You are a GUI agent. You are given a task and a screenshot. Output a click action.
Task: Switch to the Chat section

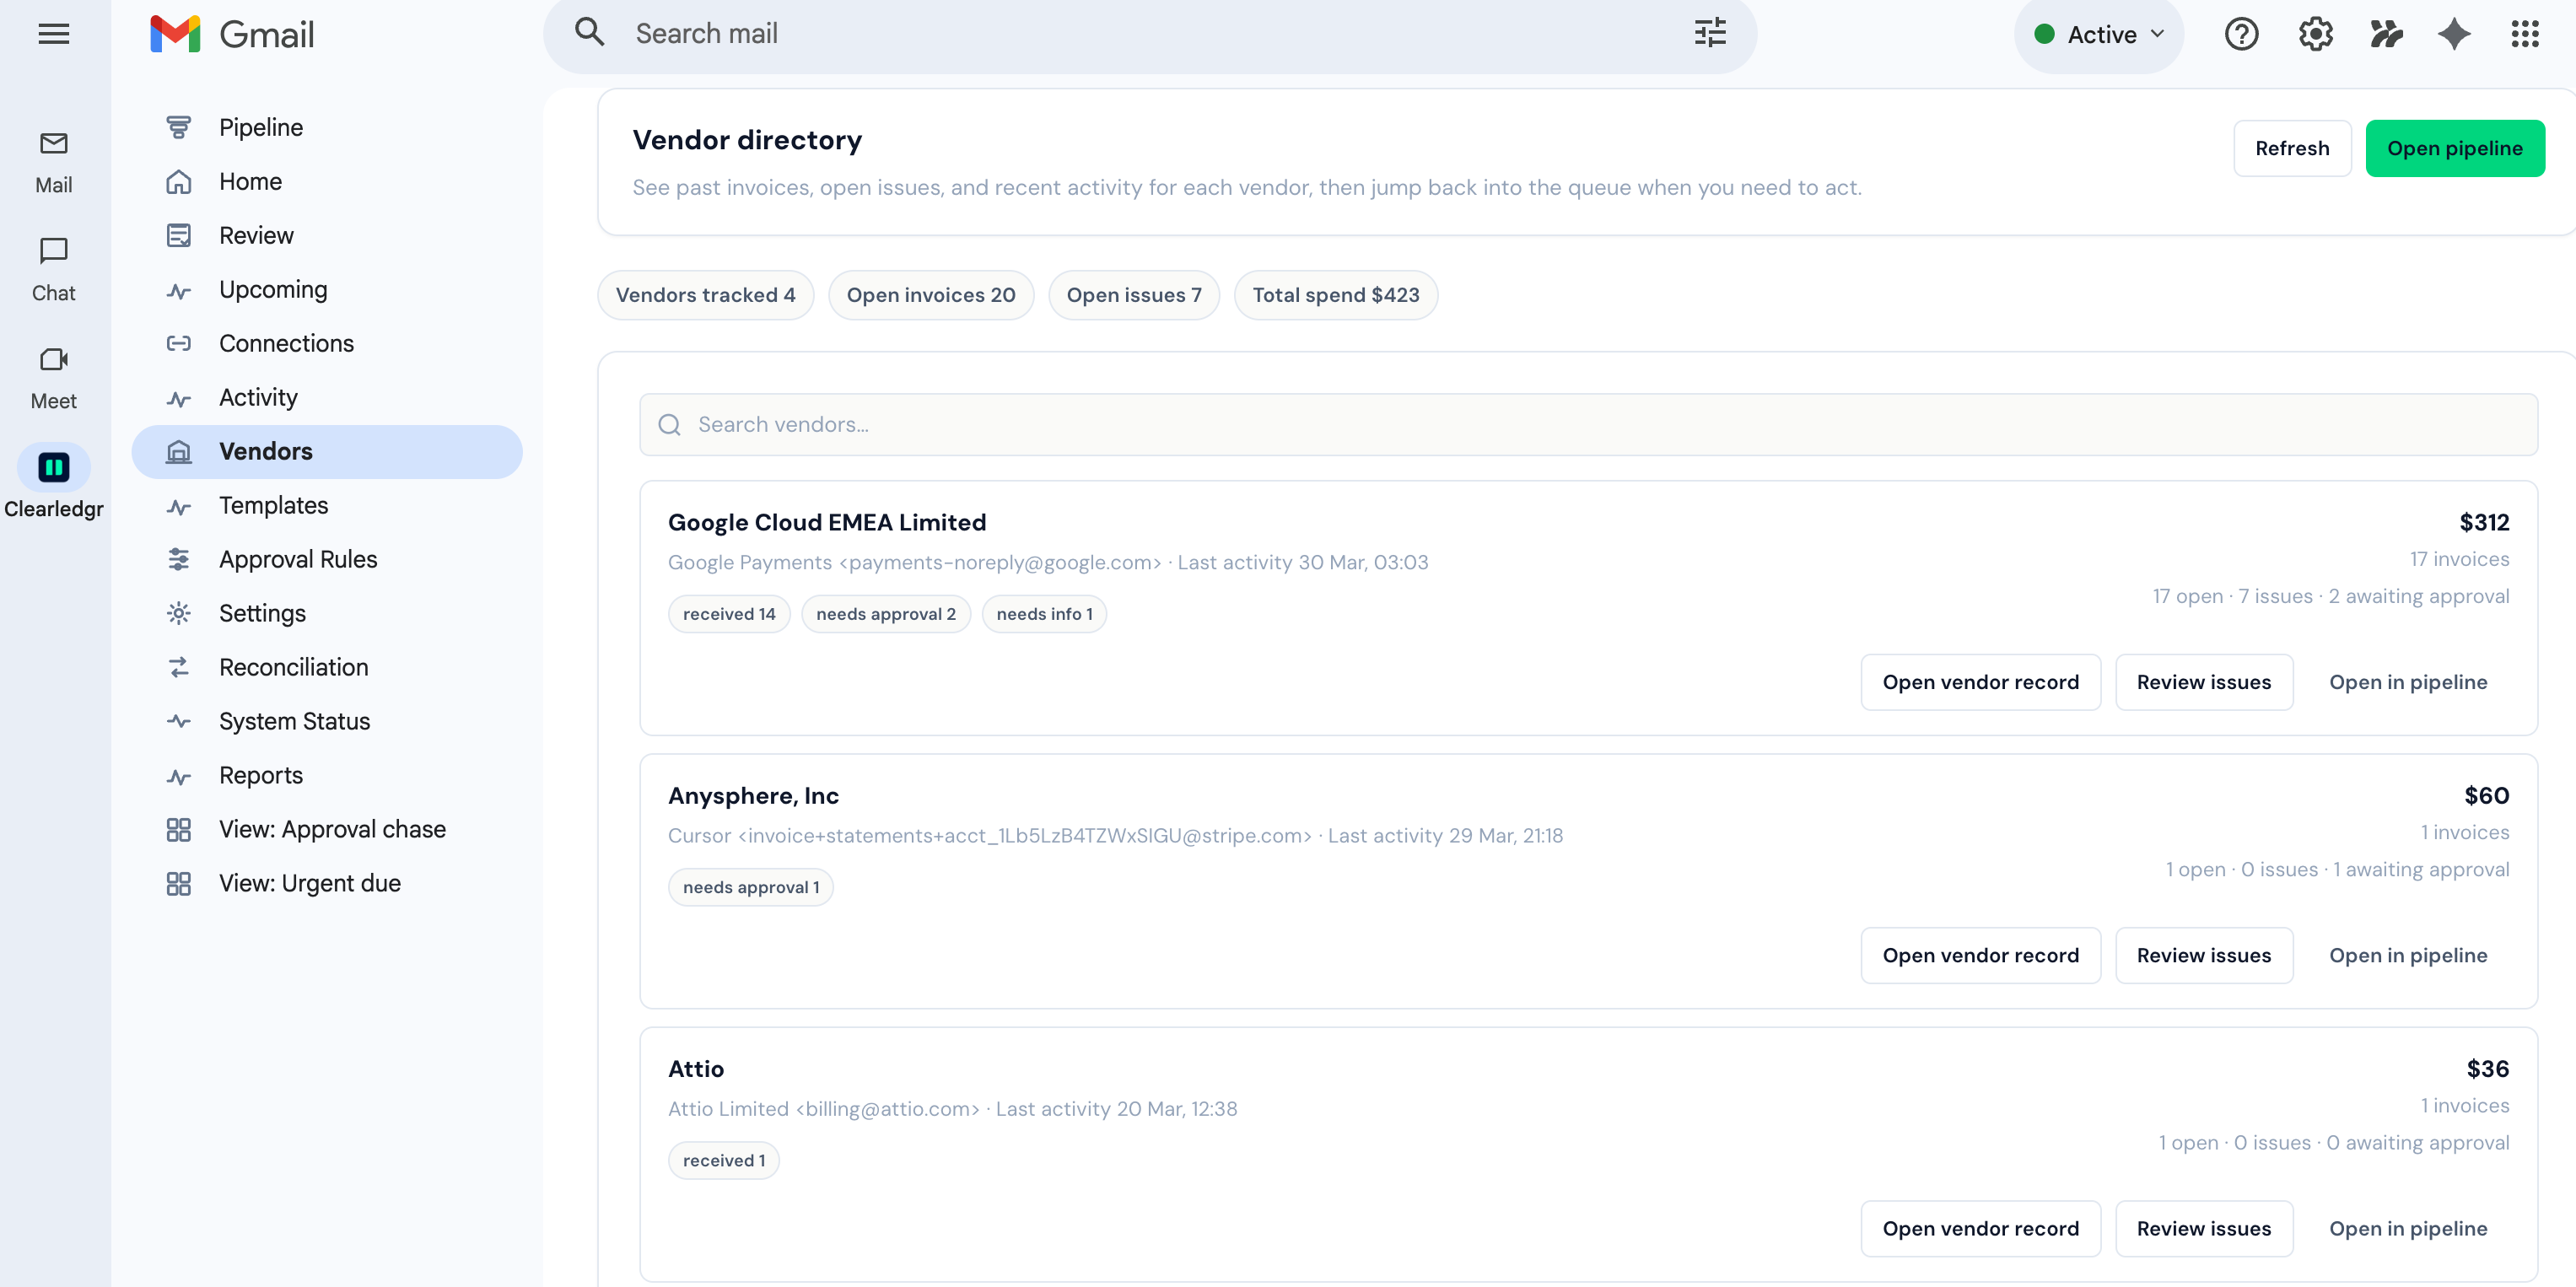(x=54, y=269)
